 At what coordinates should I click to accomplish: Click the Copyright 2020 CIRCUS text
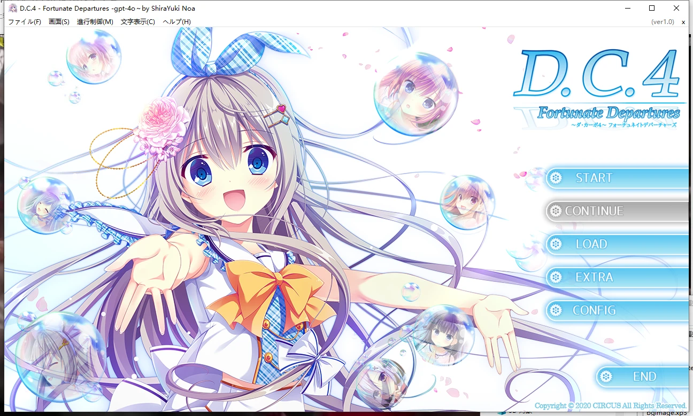pos(611,406)
